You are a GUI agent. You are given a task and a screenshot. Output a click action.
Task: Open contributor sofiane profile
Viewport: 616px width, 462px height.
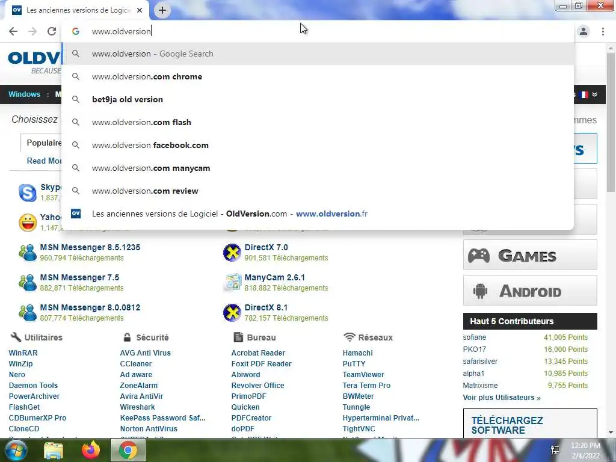pos(474,337)
